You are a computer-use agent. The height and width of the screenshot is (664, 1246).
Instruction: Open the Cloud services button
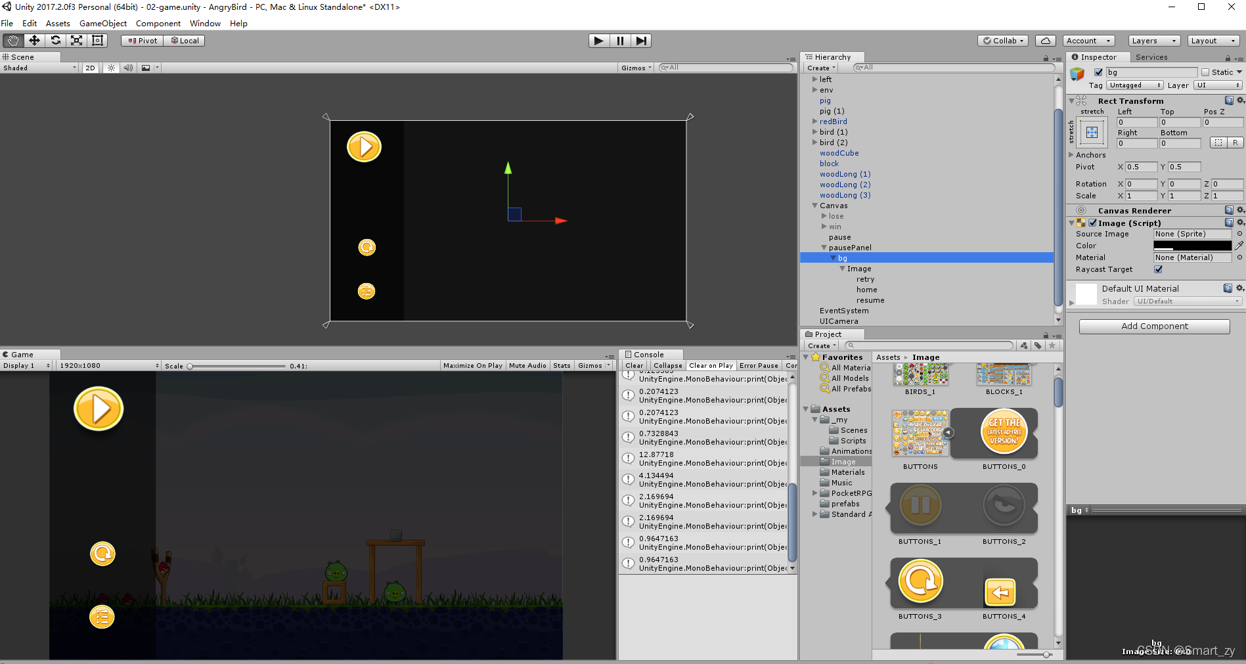click(x=1046, y=41)
